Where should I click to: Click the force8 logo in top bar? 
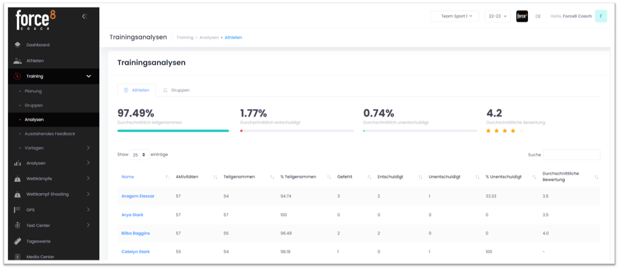click(x=522, y=16)
